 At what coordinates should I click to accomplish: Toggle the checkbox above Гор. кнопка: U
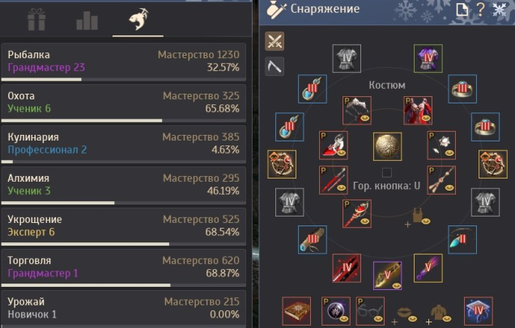click(x=387, y=172)
